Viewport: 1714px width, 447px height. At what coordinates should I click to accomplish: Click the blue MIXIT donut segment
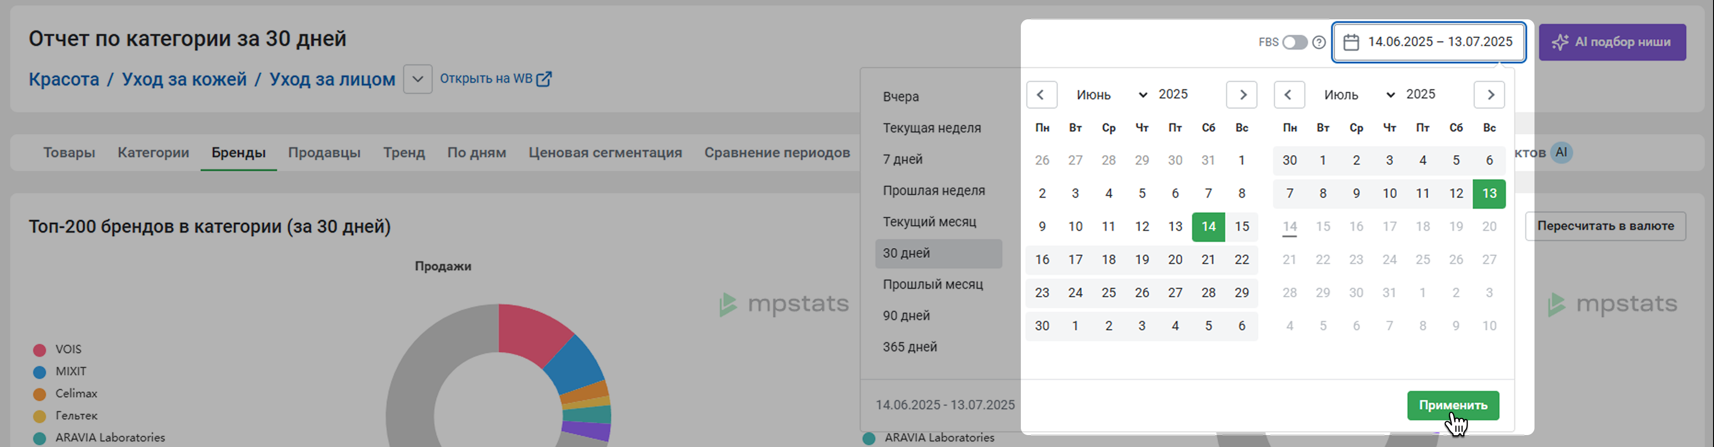pyautogui.click(x=578, y=365)
